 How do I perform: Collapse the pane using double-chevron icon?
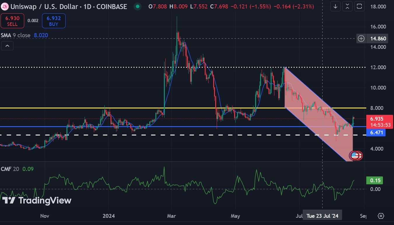(347, 6)
